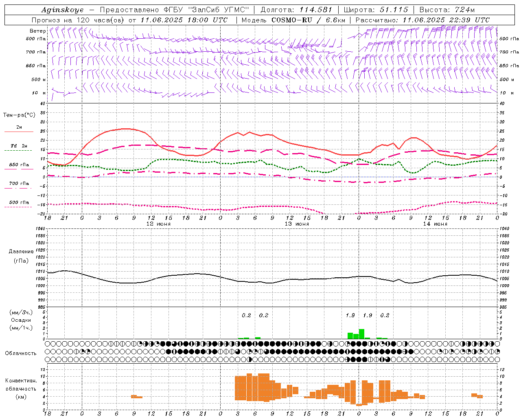Click the "Тем-ра(°C)" temperature label

pyautogui.click(x=19, y=115)
